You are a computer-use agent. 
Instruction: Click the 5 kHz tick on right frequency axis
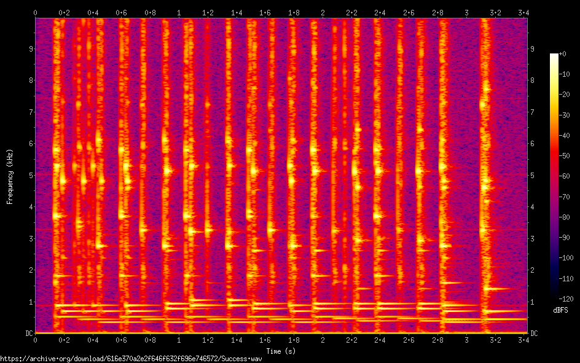click(x=533, y=176)
